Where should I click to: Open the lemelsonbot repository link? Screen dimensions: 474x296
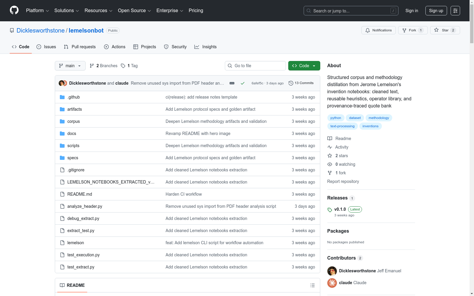coord(86,30)
